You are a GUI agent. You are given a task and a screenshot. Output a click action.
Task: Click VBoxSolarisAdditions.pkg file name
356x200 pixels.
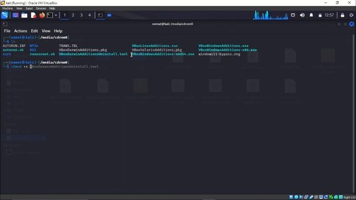pyautogui.click(x=157, y=50)
